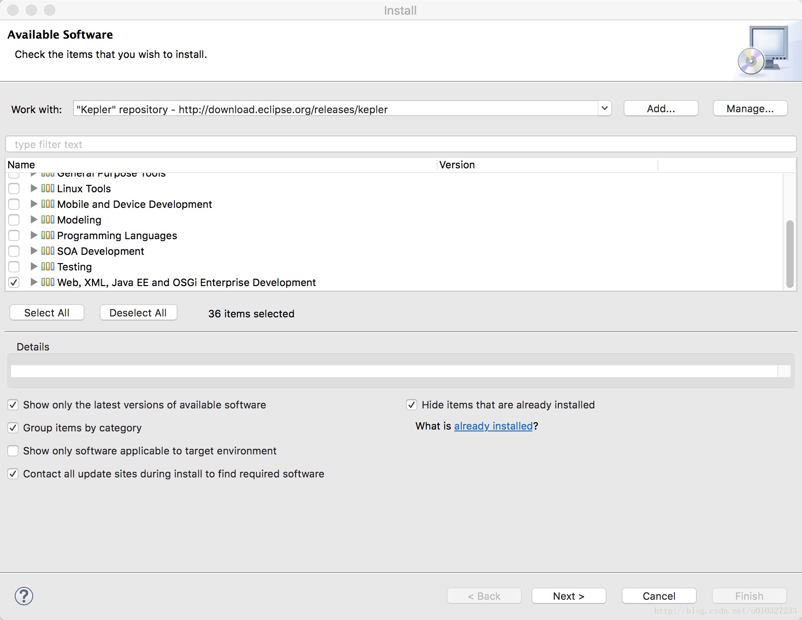
Task: Click the Modeling category icon
Action: click(48, 220)
